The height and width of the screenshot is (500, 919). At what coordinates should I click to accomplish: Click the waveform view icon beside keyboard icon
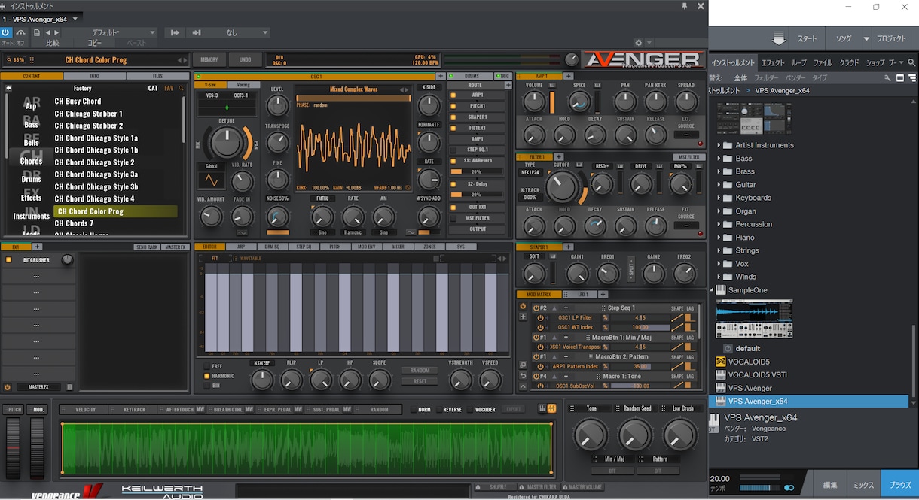coord(552,408)
